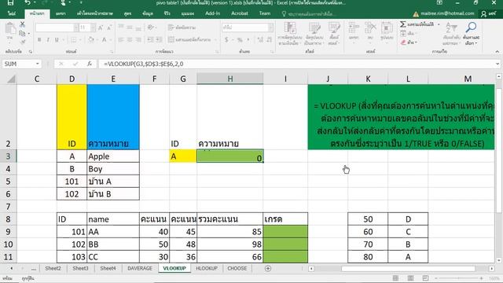
Task: Toggle underline formatting
Action: point(57,40)
